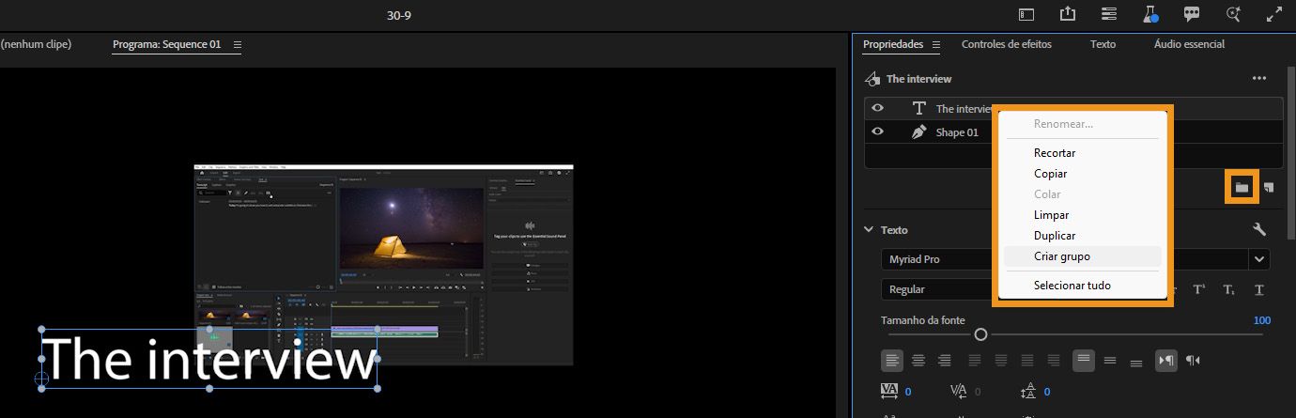Set left-to-right text direction
The image size is (1296, 418).
(1166, 360)
